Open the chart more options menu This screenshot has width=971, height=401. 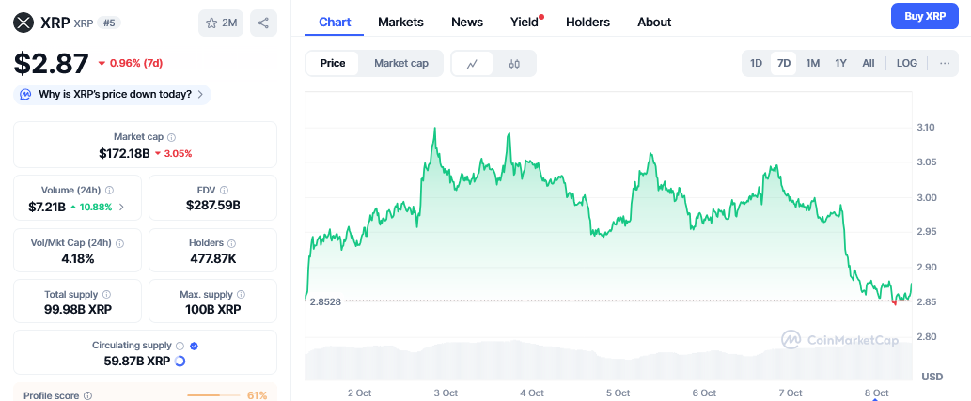pos(944,64)
